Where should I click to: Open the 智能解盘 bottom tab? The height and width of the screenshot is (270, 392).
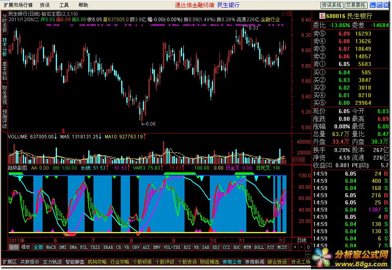click(x=75, y=262)
